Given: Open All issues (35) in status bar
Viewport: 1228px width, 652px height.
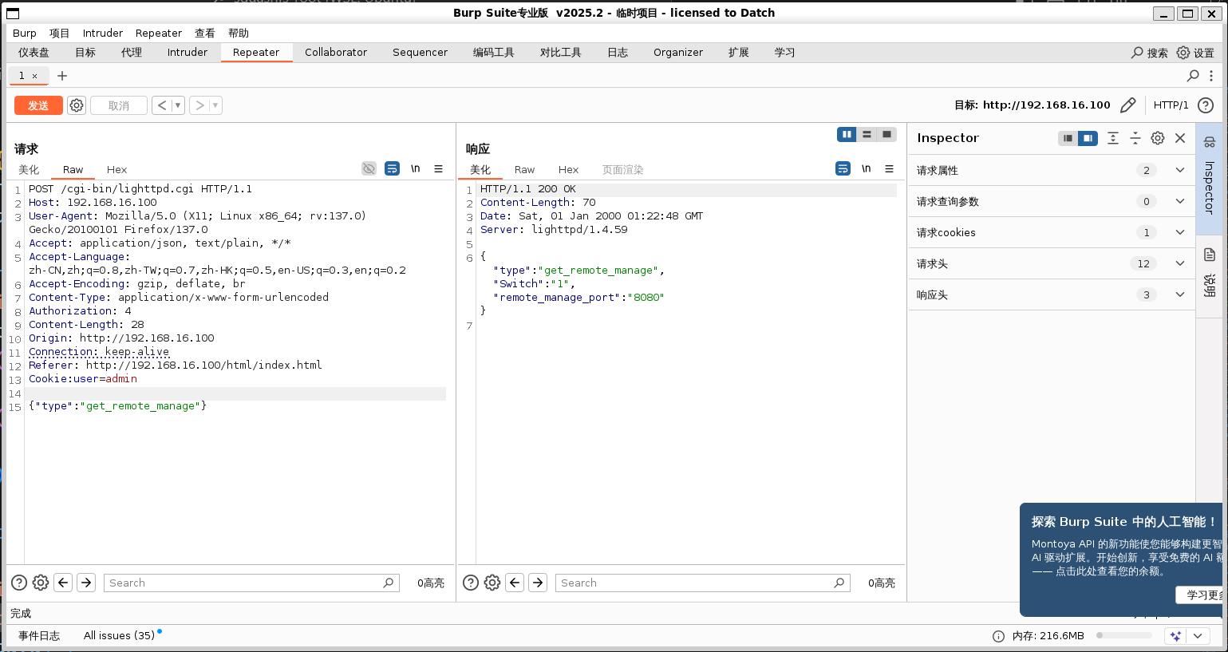Looking at the screenshot, I should 119,636.
